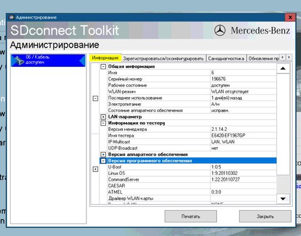Image resolution: width=301 pixels, height=236 pixels.
Task: Click the Закрыть button
Action: pos(265,216)
